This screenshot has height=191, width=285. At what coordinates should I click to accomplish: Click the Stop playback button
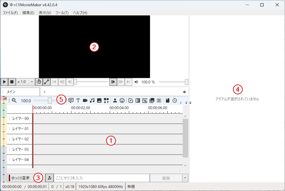[12, 82]
